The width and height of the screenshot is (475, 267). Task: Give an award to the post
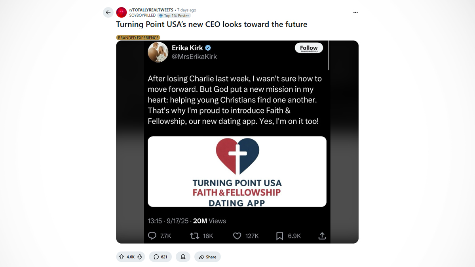(x=183, y=257)
